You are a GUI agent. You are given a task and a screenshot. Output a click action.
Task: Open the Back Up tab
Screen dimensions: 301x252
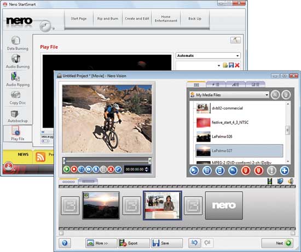click(195, 19)
